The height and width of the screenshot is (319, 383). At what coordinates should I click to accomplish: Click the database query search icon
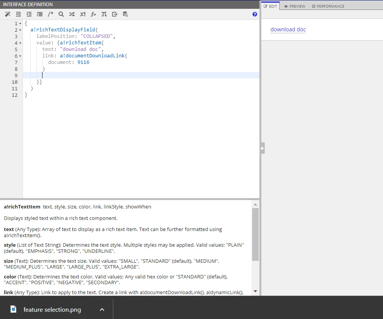[125, 14]
